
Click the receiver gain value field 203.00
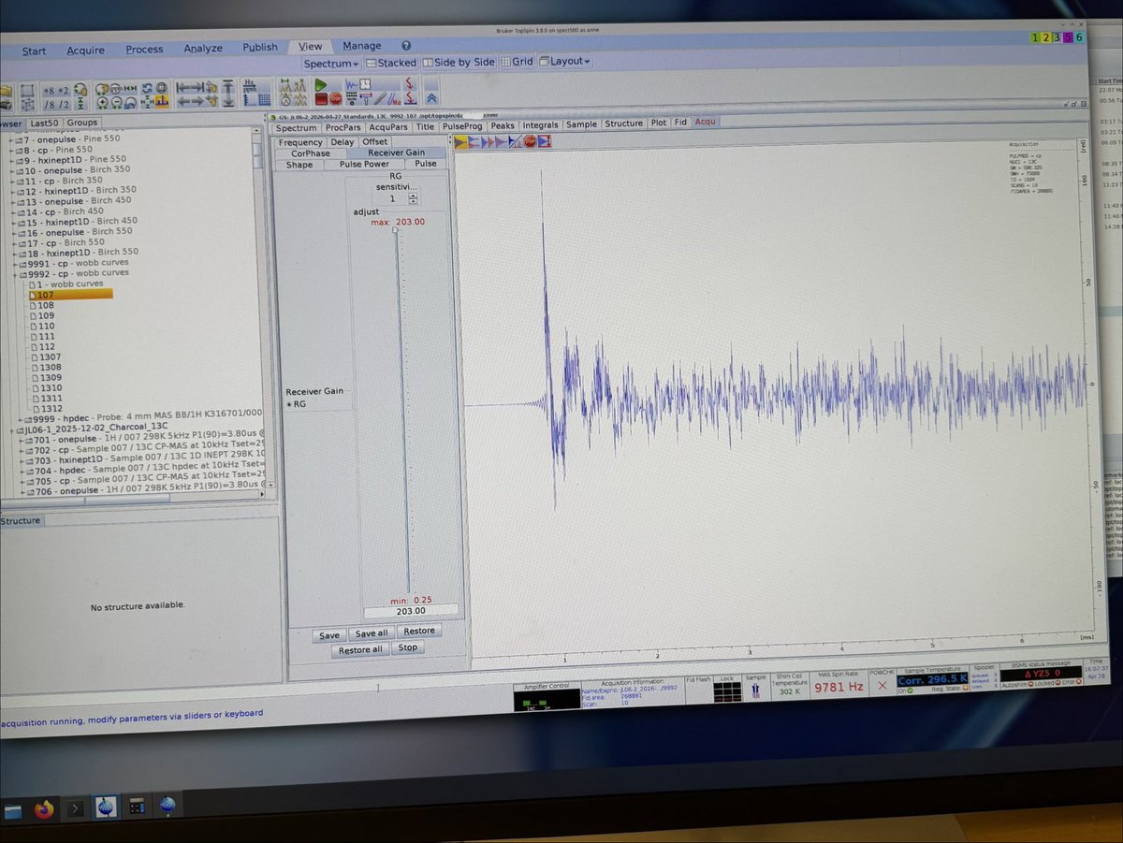[411, 610]
